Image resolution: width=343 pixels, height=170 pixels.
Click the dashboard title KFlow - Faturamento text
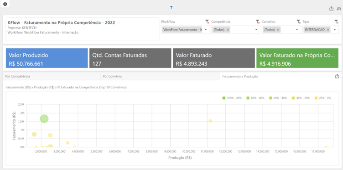pos(61,23)
